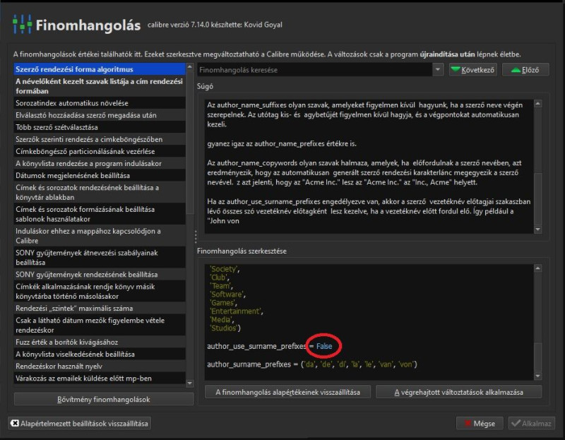The image size is (565, 440).
Task: Select 'Dátumok megjelenésének beállítása' item
Action: click(100, 175)
